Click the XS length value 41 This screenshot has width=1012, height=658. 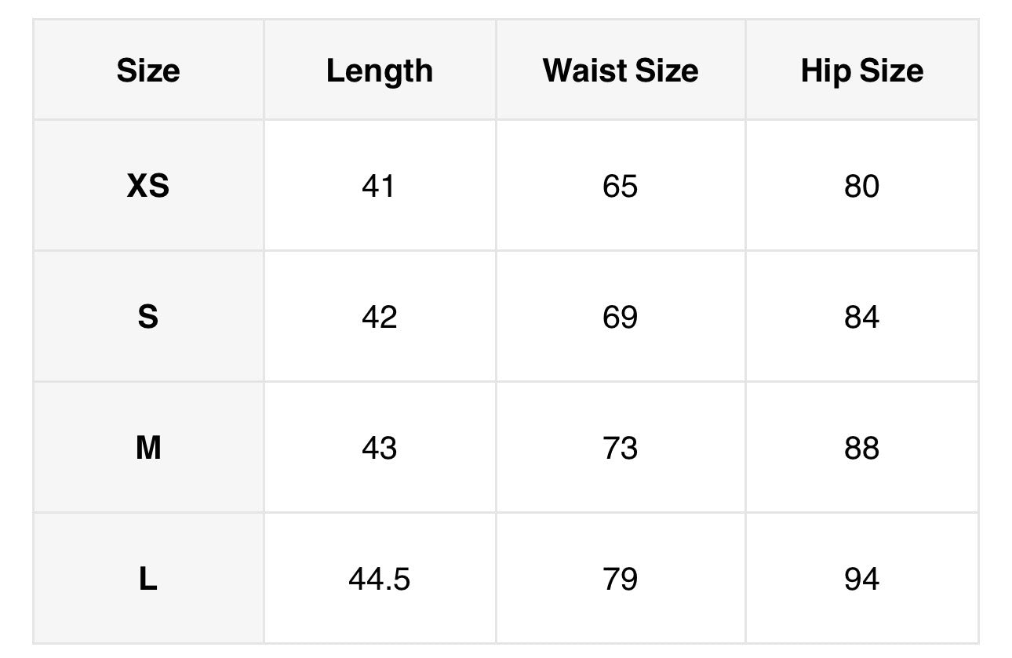[x=380, y=187]
